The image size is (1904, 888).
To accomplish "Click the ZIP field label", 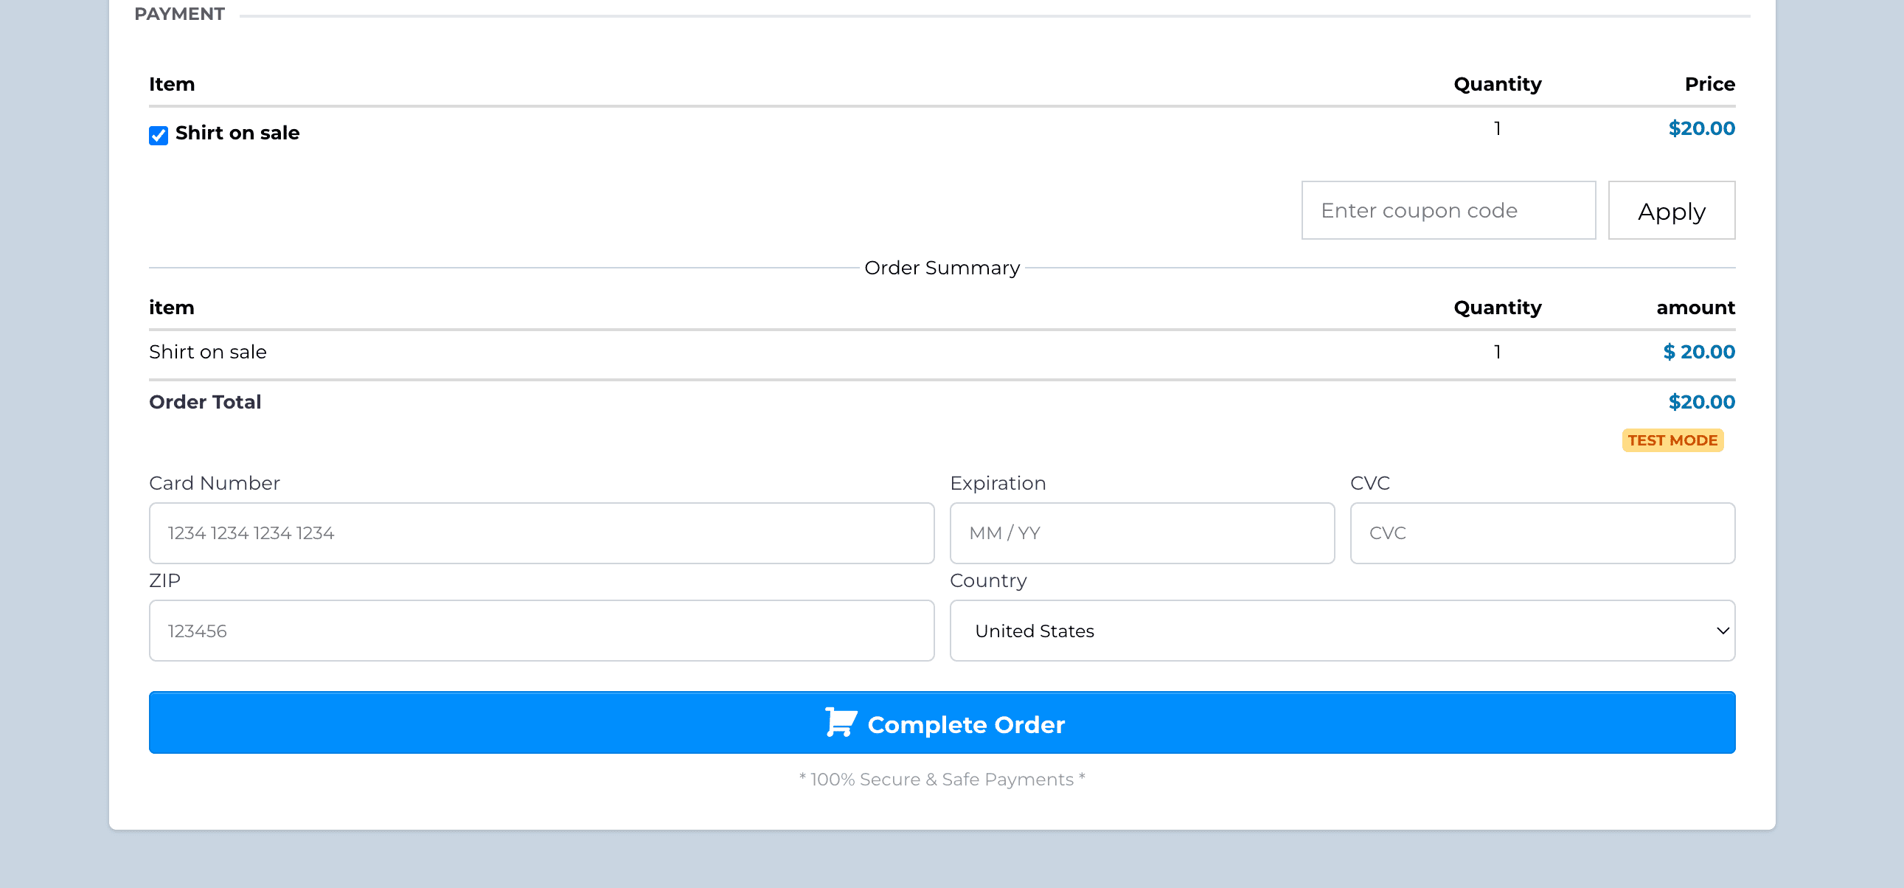I will pos(165,581).
